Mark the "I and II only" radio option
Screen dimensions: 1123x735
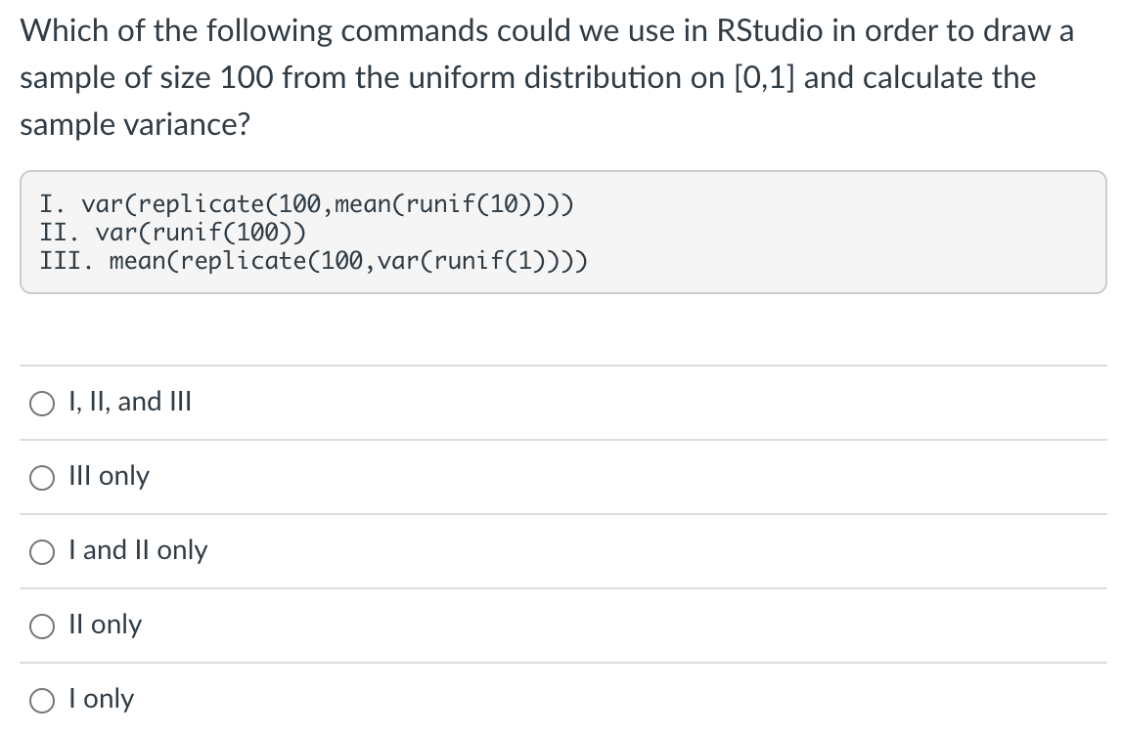pos(42,552)
